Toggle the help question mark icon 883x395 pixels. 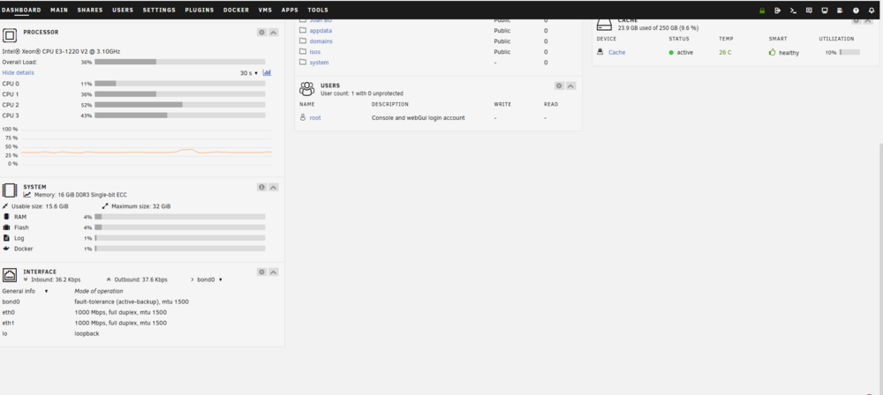pos(856,10)
